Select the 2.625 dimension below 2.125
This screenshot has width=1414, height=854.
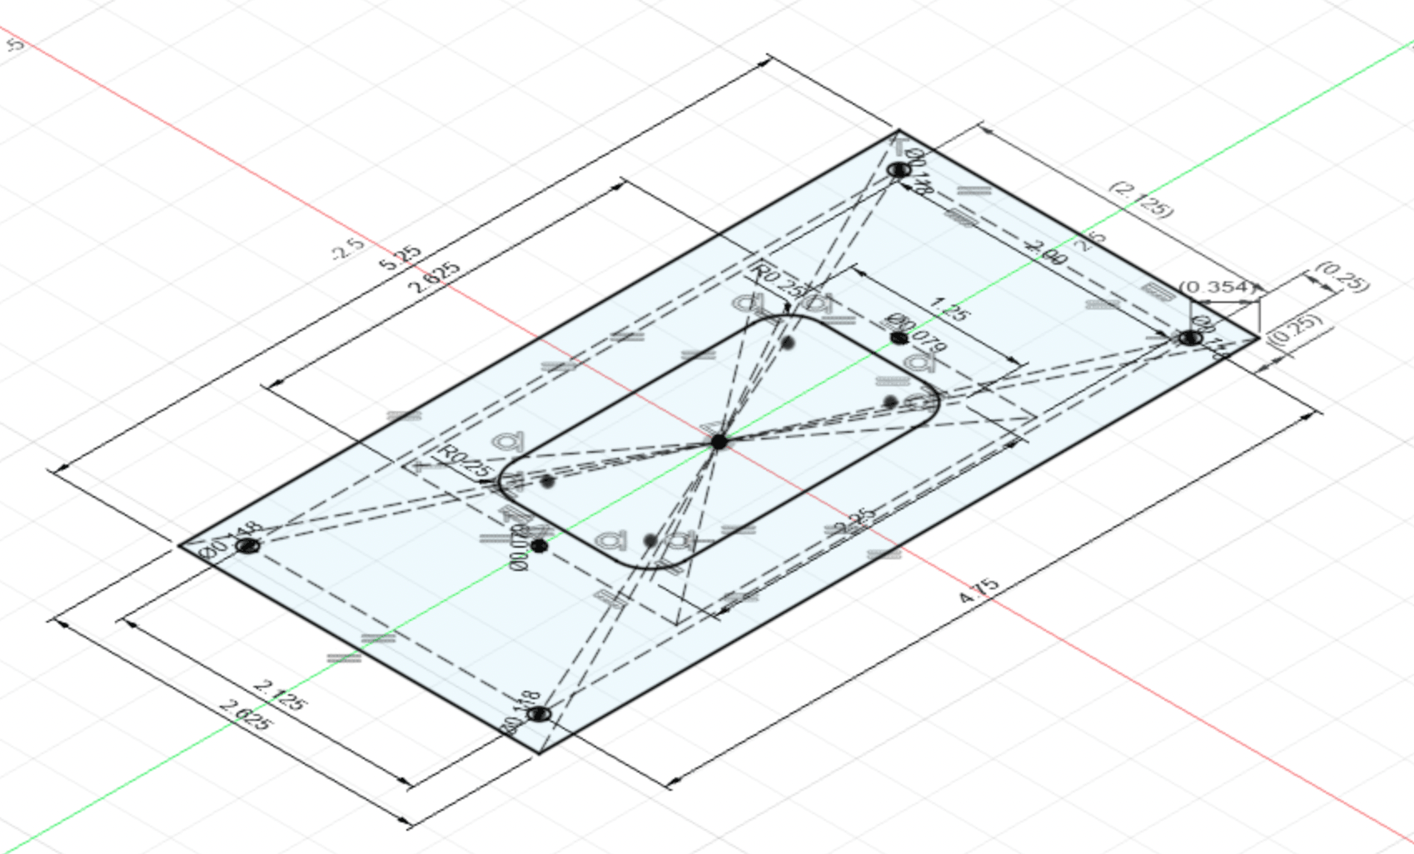(x=245, y=715)
